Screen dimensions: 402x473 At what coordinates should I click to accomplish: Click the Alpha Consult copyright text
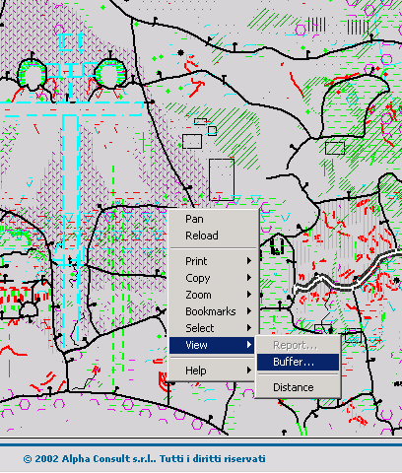[144, 459]
